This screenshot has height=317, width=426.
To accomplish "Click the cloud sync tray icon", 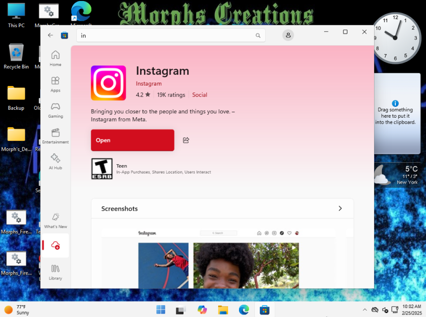I will coord(375,310).
